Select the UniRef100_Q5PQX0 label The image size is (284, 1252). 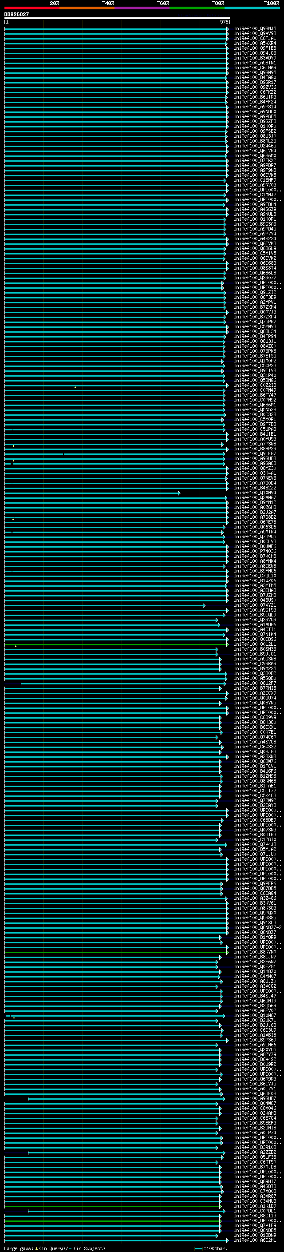[x=255, y=913]
